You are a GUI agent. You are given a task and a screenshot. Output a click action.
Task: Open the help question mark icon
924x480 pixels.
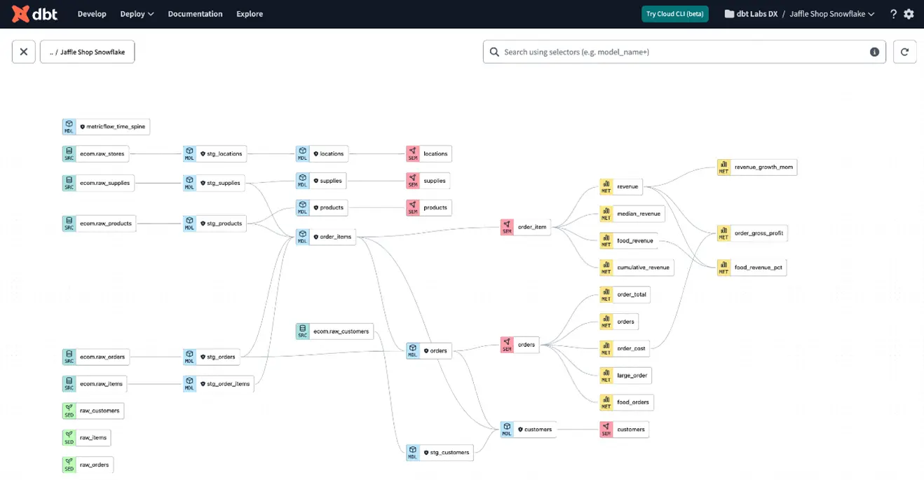point(893,14)
